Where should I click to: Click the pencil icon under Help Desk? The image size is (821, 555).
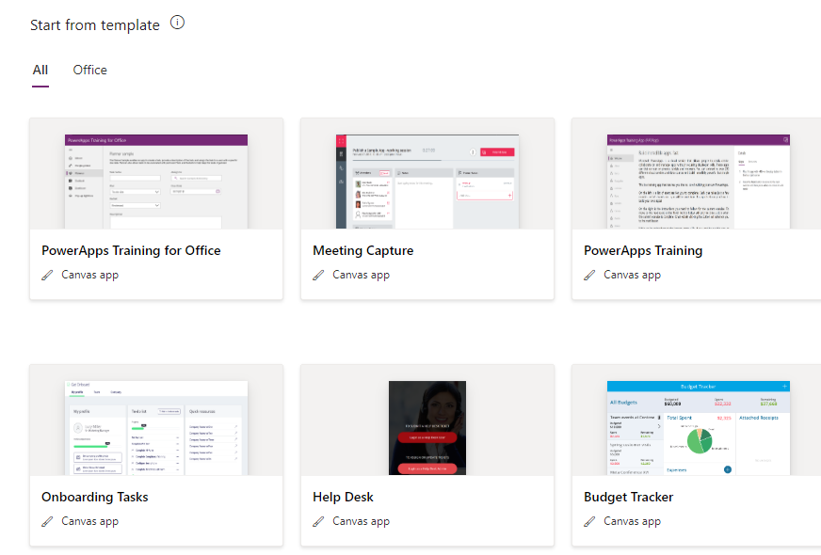tap(318, 520)
